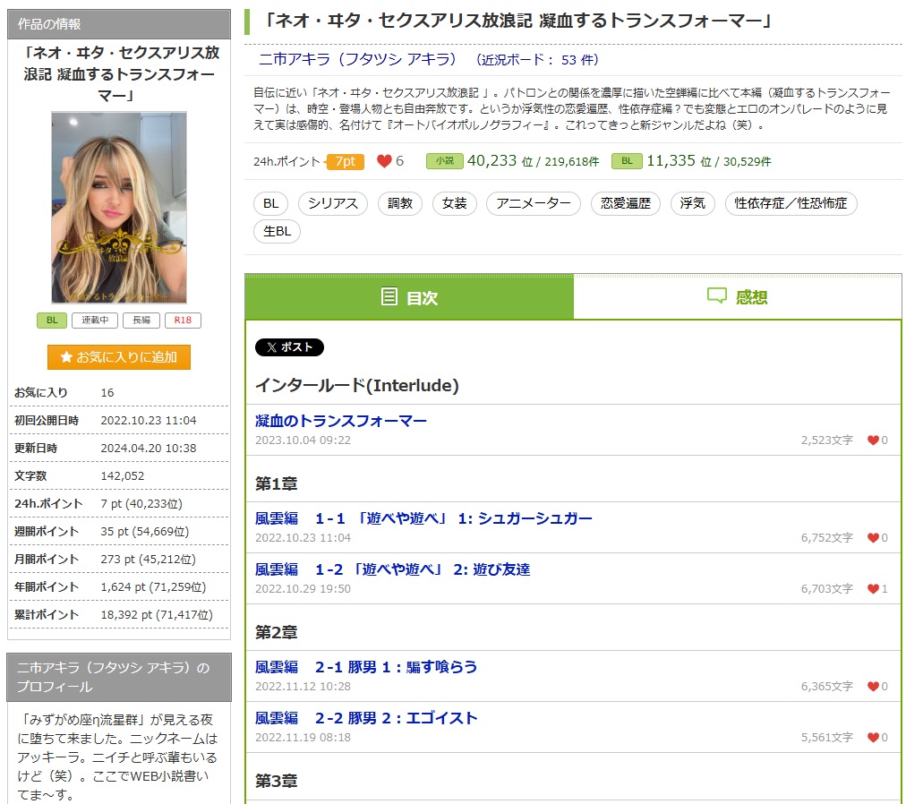Click the heart icon beside 凝血のトランスフォーマー chapter

pyautogui.click(x=873, y=440)
